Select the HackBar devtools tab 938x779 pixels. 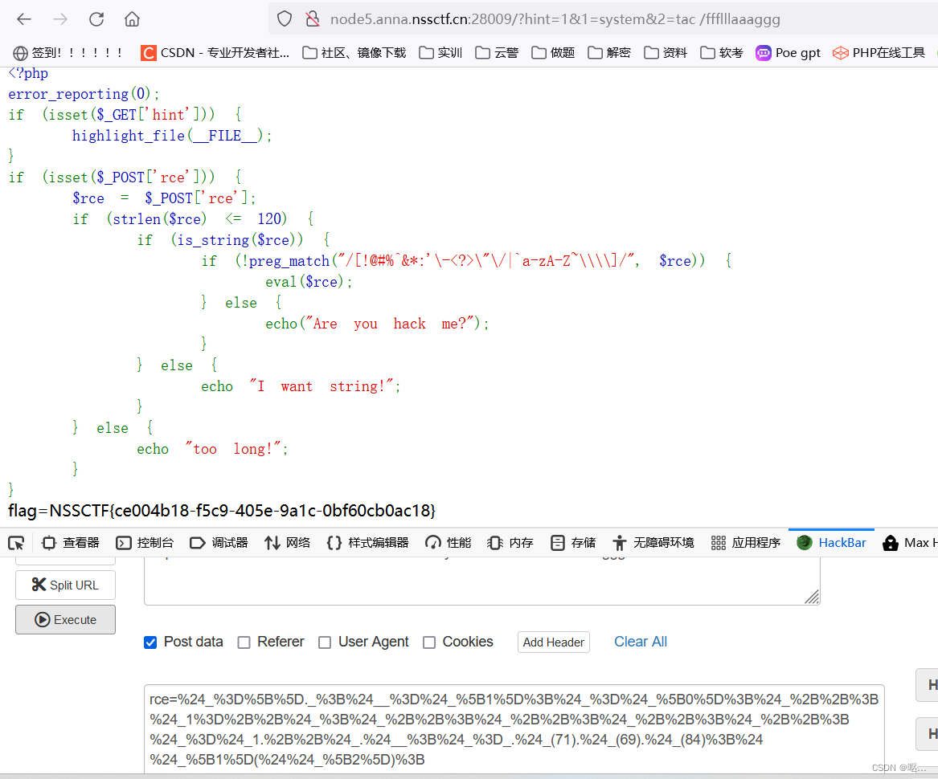pyautogui.click(x=832, y=543)
